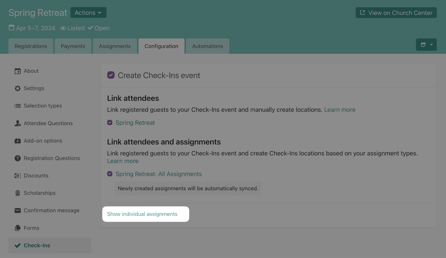Click the Discounts coupon icon
The height and width of the screenshot is (258, 446).
pos(18,176)
